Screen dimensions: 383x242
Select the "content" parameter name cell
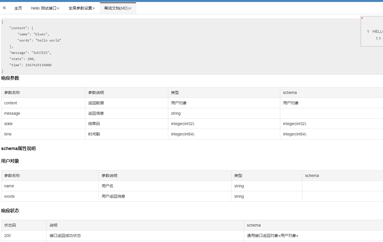(43, 103)
